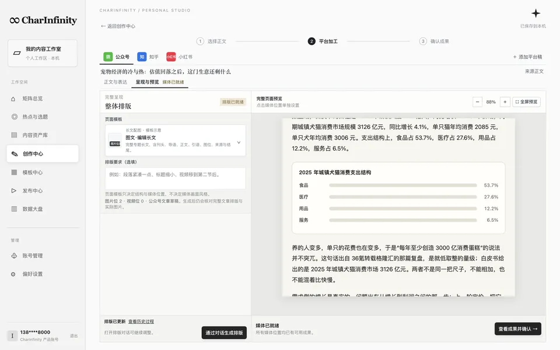Expand the 页面模板 dropdown chevron
This screenshot has width=560, height=350.
(x=239, y=142)
